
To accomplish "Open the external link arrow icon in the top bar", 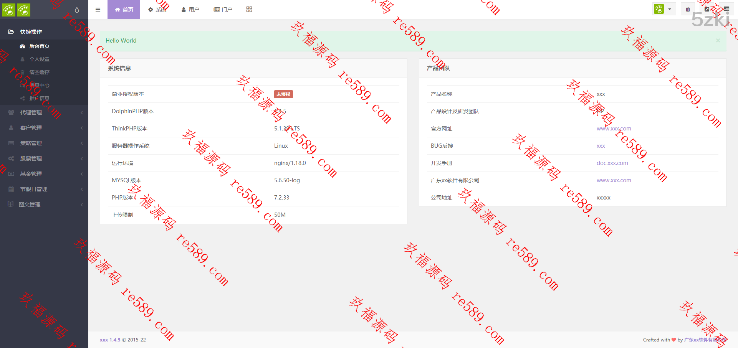I will coord(707,9).
